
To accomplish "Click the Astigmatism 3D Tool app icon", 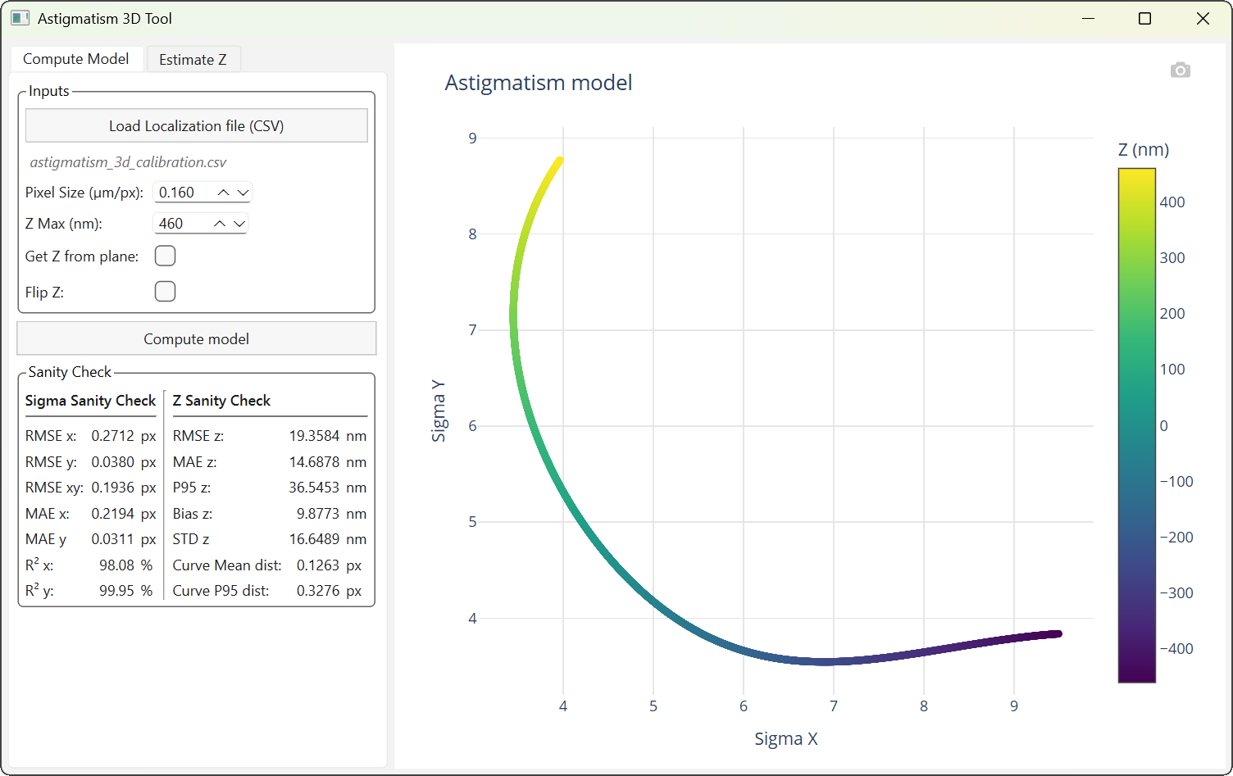I will pyautogui.click(x=18, y=17).
